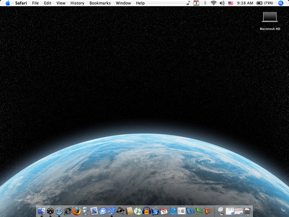The image size is (289, 217).
Task: Open Audacity headphones icon in Dock
Action: tap(146, 211)
